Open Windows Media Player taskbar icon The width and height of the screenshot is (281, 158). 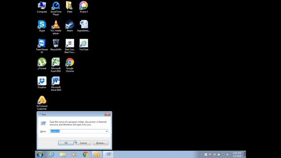tap(74, 154)
